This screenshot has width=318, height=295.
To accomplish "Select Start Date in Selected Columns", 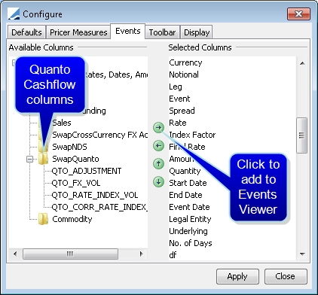I will (x=188, y=183).
